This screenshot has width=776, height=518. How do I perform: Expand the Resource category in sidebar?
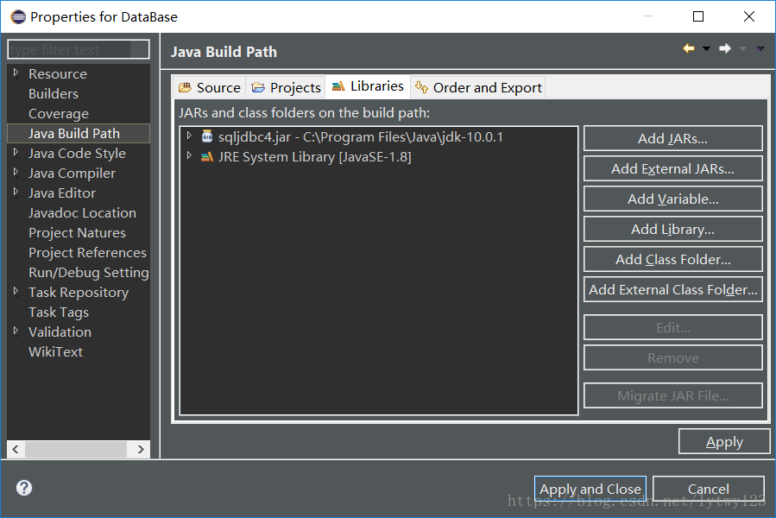click(x=16, y=73)
